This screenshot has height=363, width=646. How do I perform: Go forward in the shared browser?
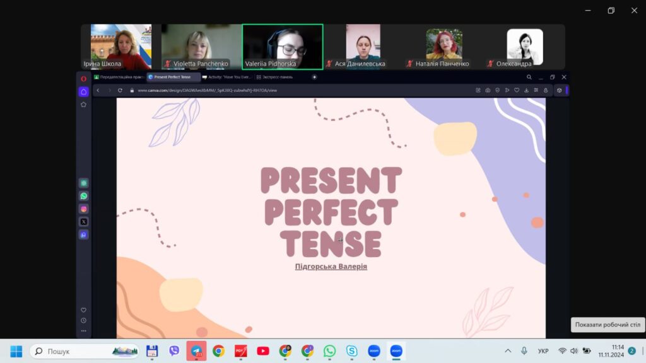pos(109,90)
